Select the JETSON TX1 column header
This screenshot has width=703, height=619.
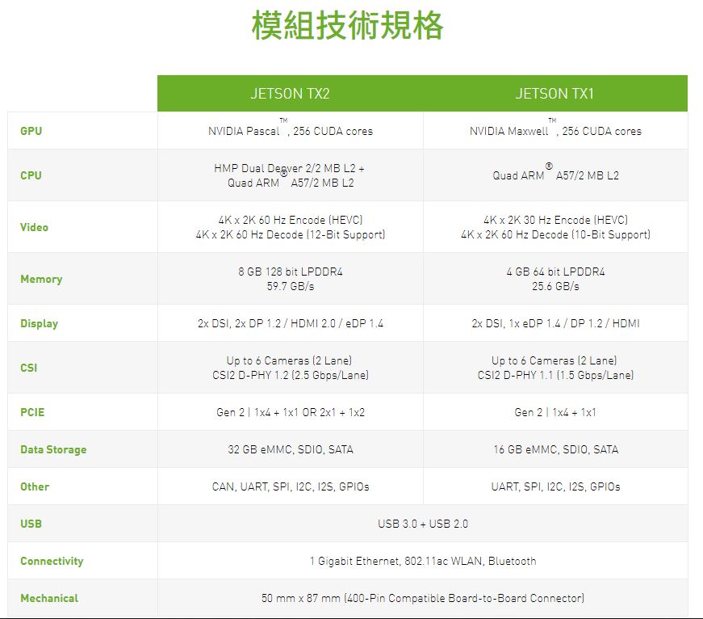tap(555, 94)
